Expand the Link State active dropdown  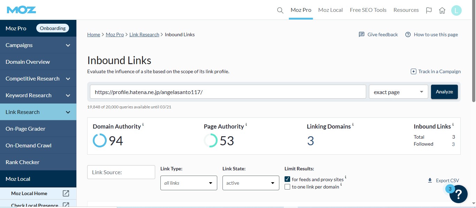pos(251,183)
